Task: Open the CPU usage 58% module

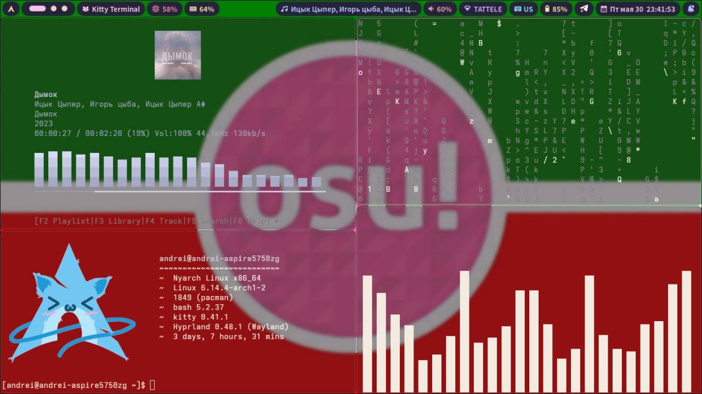Action: tap(165, 9)
